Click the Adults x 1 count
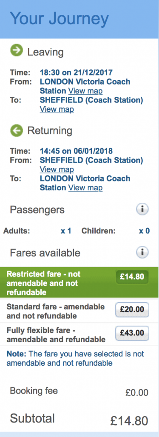 pyautogui.click(x=66, y=231)
